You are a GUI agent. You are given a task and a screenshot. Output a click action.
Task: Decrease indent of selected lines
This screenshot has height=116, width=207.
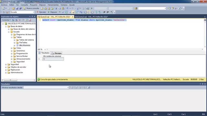click(104, 12)
